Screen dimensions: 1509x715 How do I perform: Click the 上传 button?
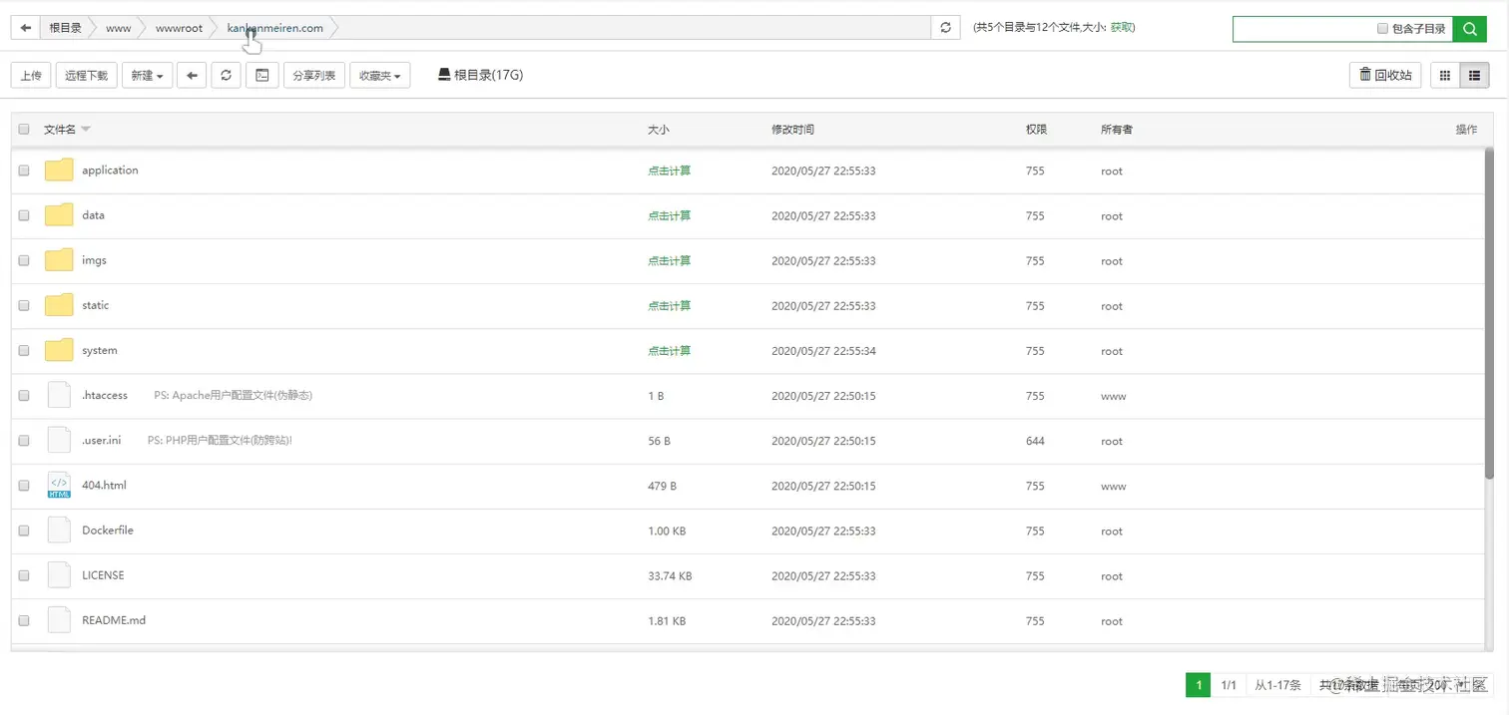coord(31,75)
